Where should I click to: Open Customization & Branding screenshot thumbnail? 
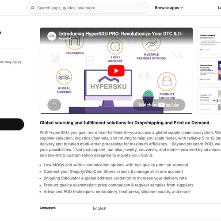209,71
